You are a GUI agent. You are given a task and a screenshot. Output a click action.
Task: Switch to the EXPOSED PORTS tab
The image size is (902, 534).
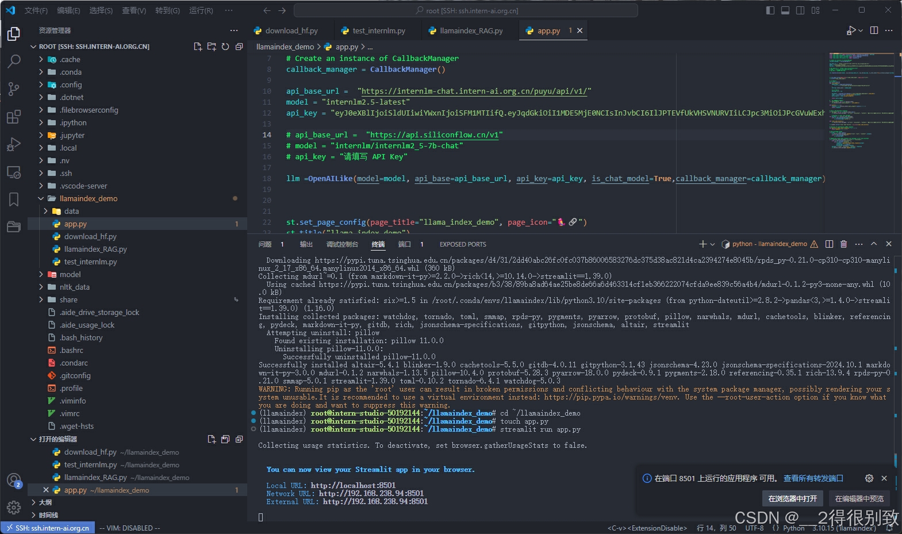click(x=463, y=244)
